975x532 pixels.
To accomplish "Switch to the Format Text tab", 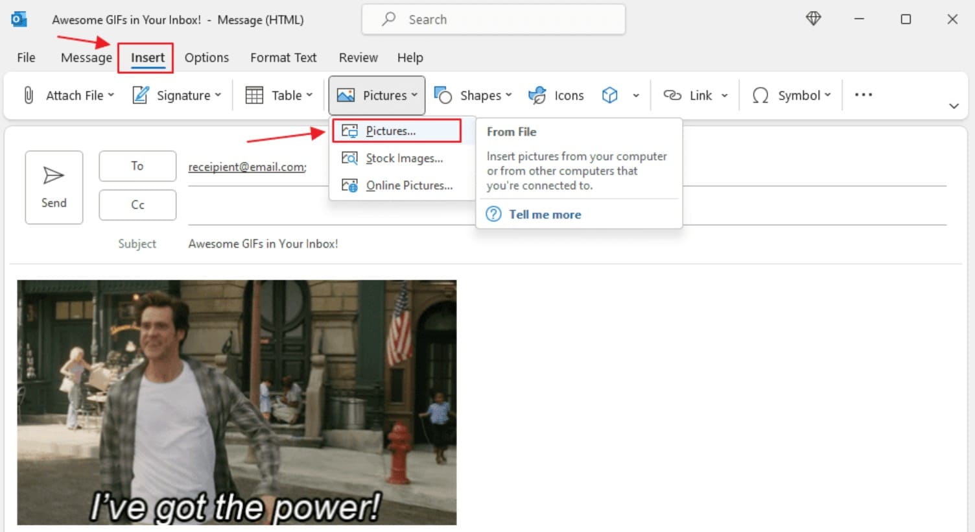I will coord(283,57).
